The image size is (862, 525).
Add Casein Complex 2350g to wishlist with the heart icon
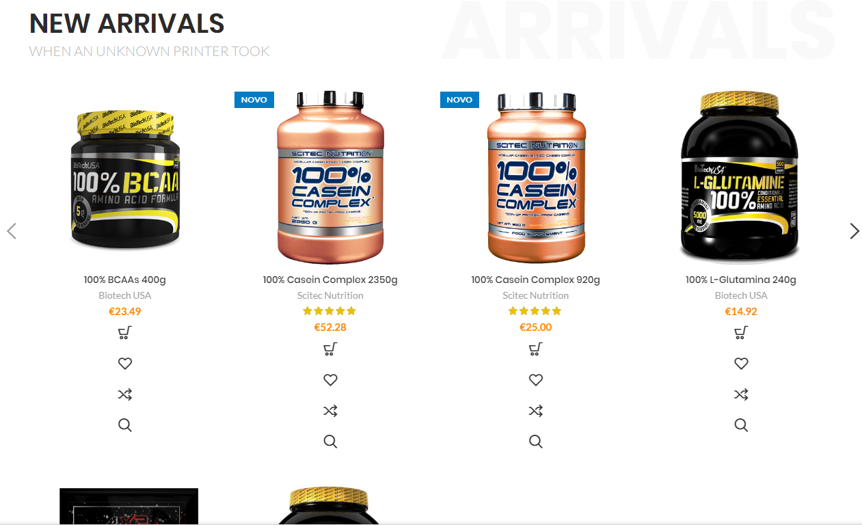point(330,380)
